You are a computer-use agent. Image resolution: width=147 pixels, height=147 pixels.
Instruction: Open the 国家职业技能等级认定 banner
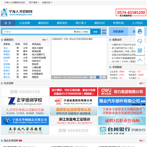73,111
